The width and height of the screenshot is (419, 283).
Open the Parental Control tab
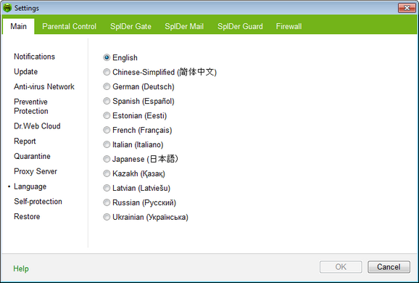point(69,26)
